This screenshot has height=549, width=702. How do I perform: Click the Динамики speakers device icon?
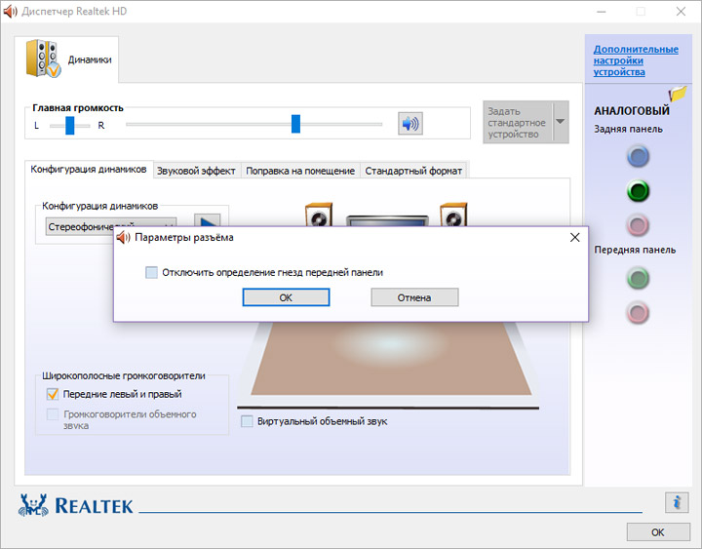(x=43, y=59)
